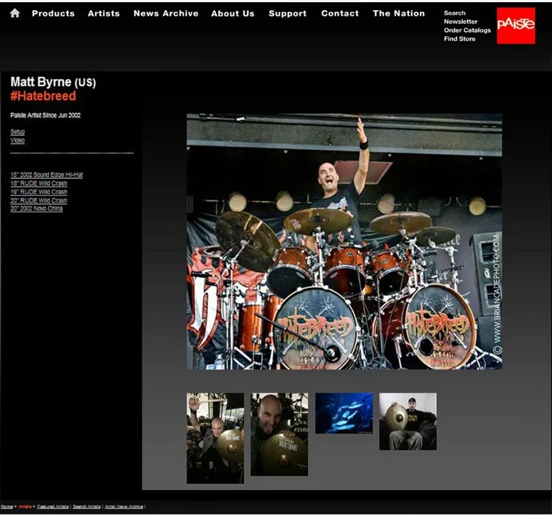Open the Find Store link

459,39
